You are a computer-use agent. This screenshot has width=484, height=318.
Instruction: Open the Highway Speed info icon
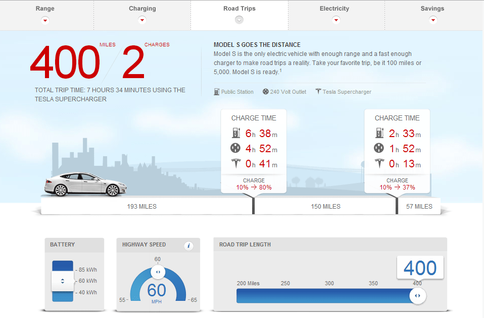(x=188, y=245)
